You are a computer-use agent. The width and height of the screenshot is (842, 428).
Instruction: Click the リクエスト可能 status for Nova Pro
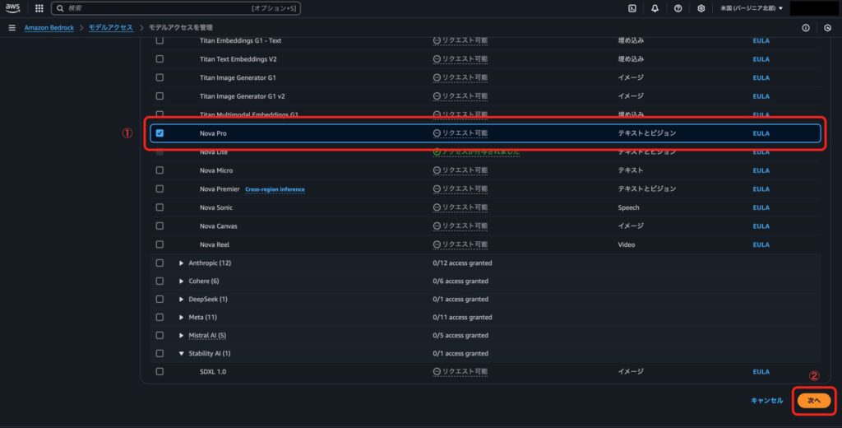460,133
